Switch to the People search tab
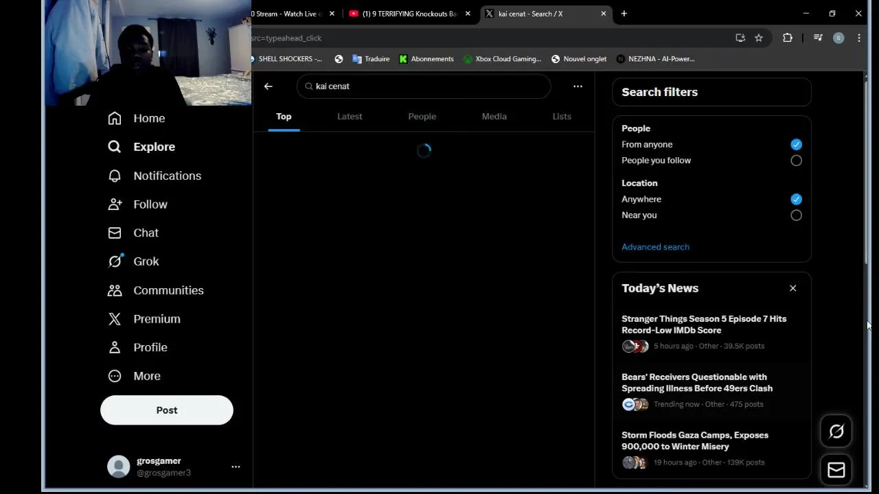The height and width of the screenshot is (494, 879). [422, 117]
